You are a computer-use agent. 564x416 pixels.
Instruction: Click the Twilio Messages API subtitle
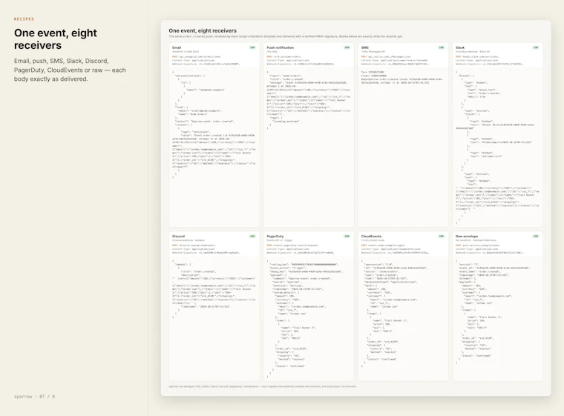[x=373, y=52]
